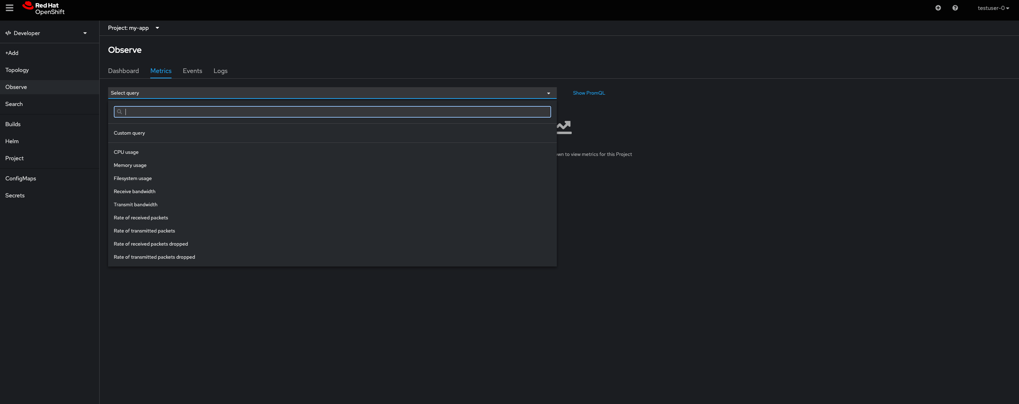1019x404 pixels.
Task: Click the Show PromQL link
Action: pos(589,93)
